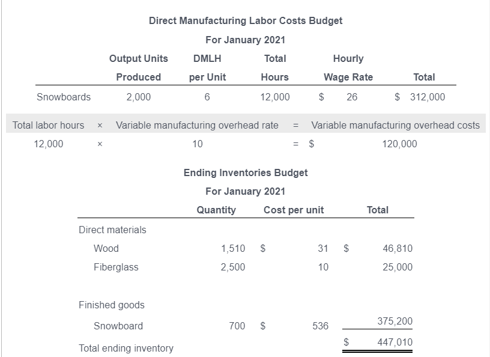490x357 pixels.
Task: Click the Snowboards row label
Action: tap(64, 97)
